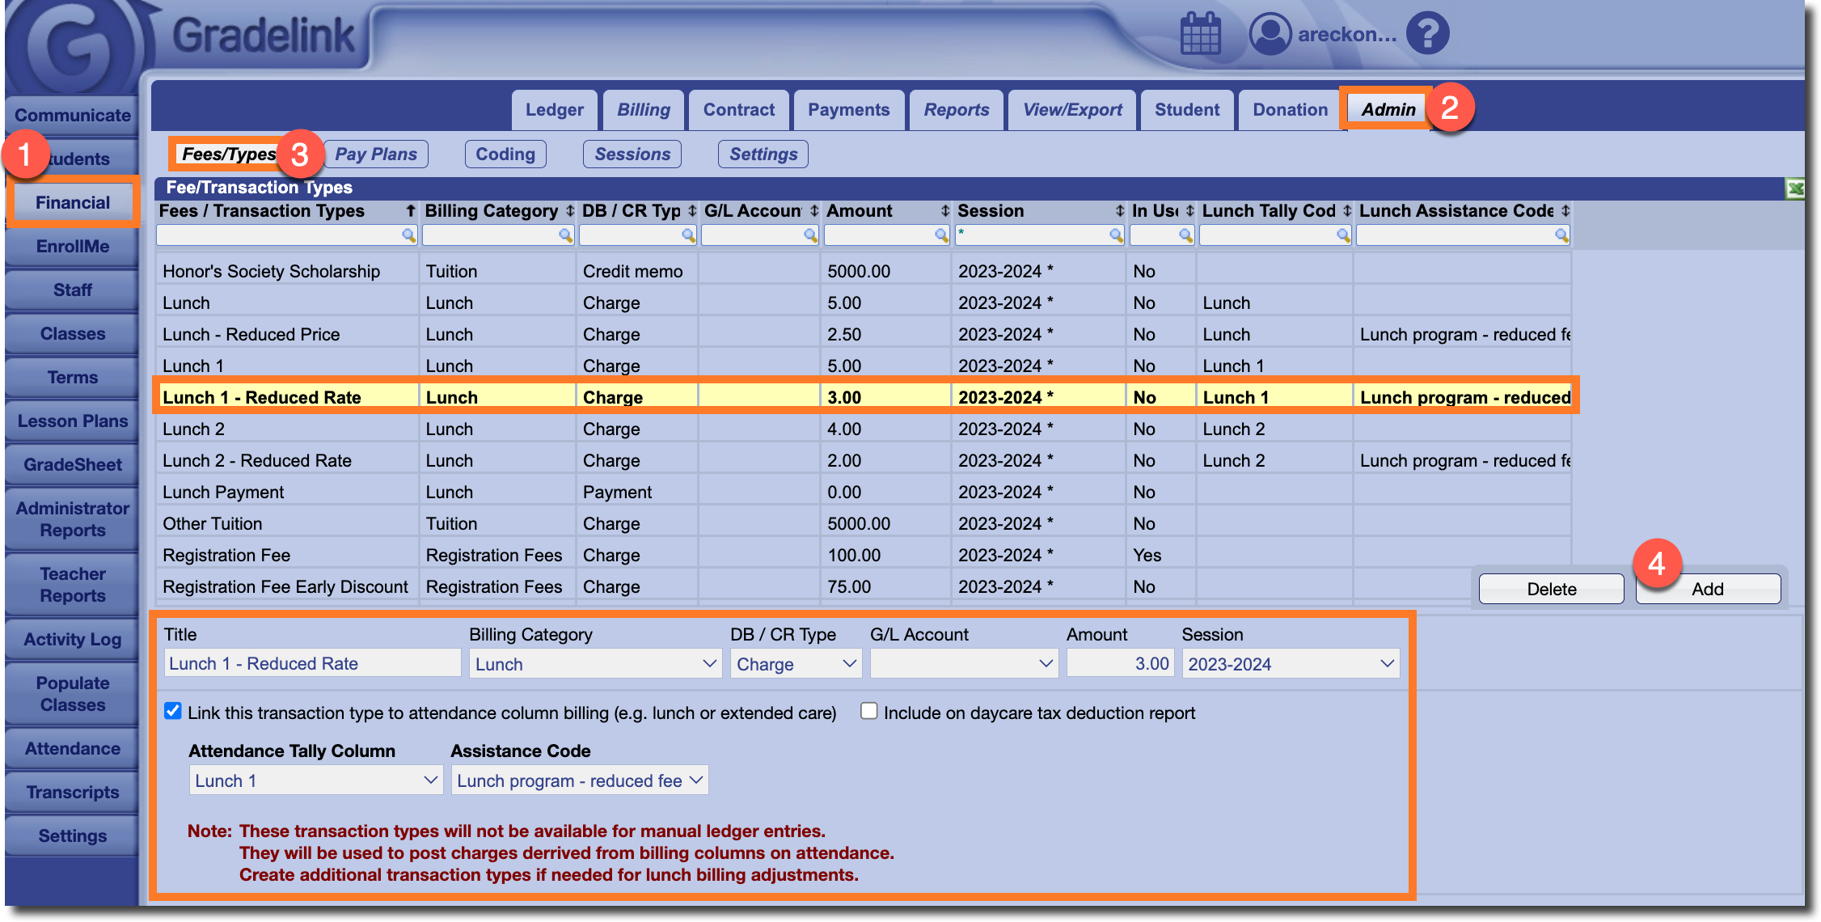1821x922 pixels.
Task: Open Financial in the sidebar
Action: point(73,203)
